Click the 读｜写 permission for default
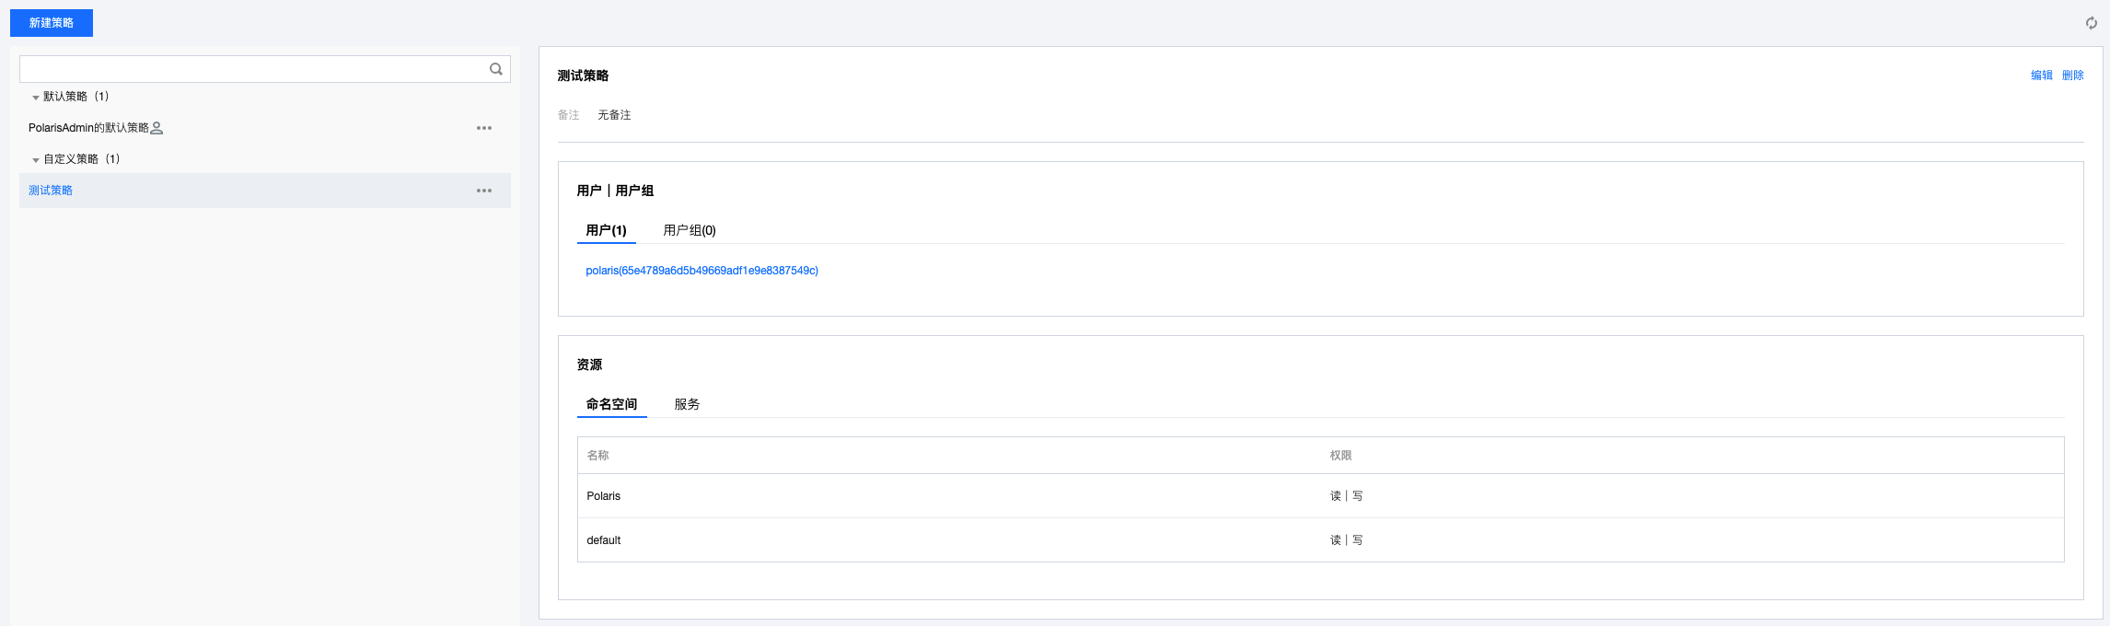 1346,540
